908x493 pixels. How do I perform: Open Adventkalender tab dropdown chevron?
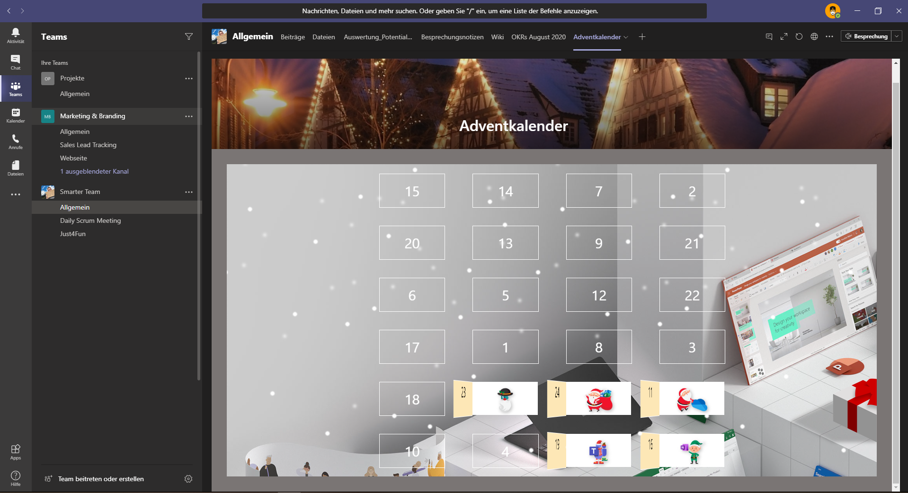click(626, 37)
